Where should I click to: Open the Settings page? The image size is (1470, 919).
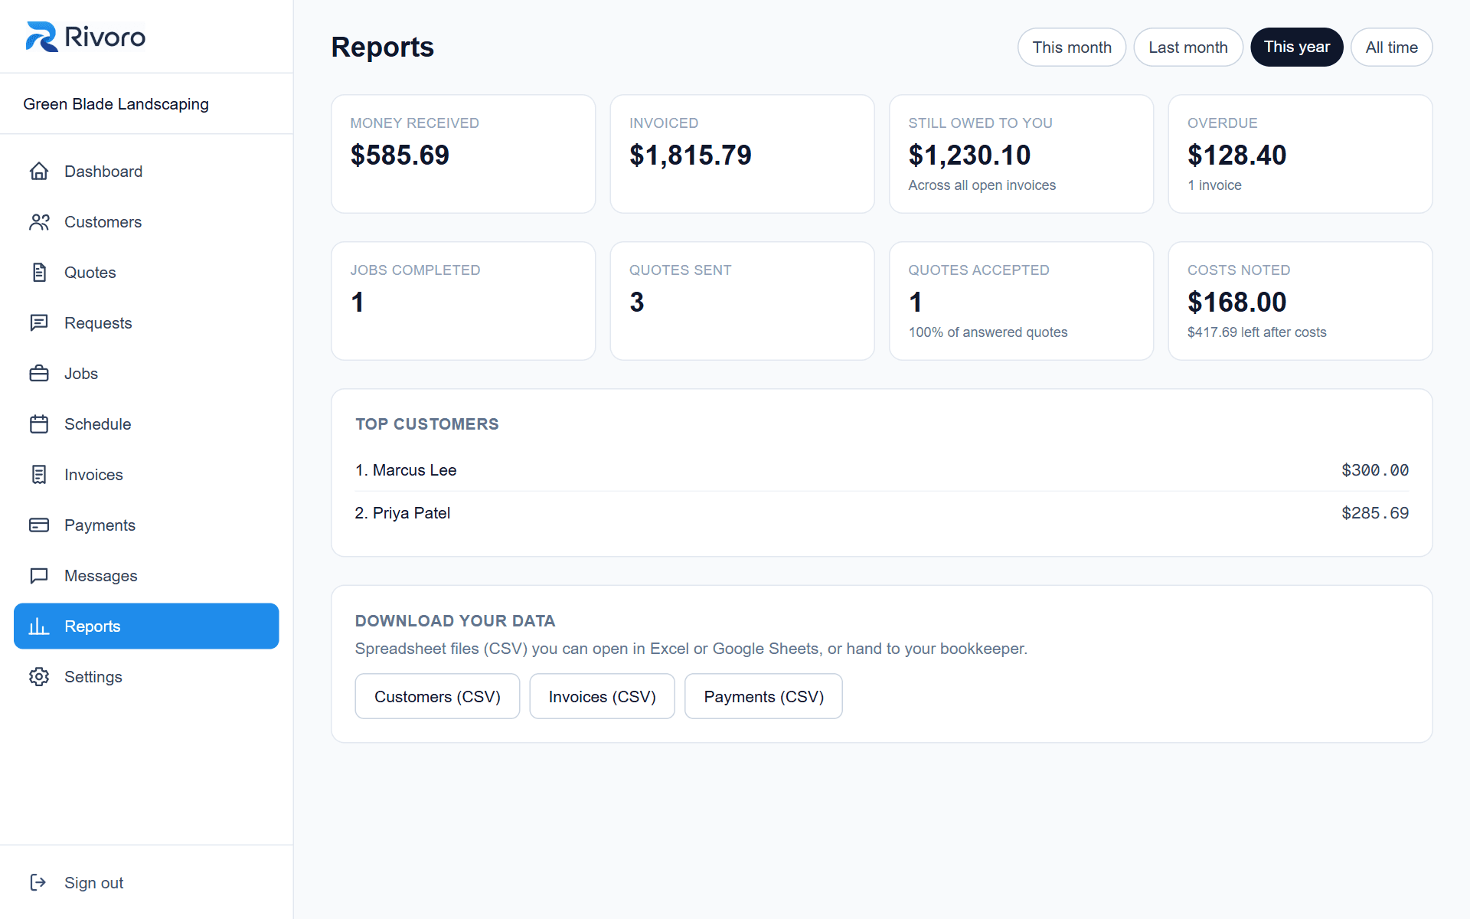point(146,677)
